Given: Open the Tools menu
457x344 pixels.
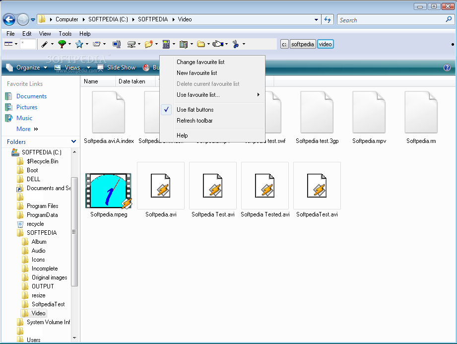Looking at the screenshot, I should click(65, 34).
